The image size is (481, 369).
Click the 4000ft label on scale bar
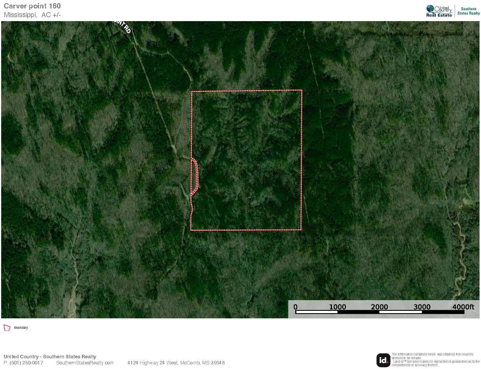pos(463,307)
